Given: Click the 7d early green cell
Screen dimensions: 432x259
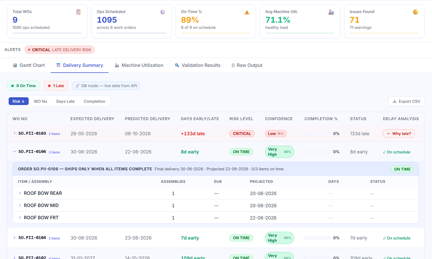Looking at the screenshot, I should click(190, 238).
